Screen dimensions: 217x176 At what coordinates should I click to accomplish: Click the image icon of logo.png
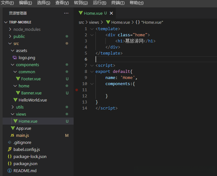15,58
